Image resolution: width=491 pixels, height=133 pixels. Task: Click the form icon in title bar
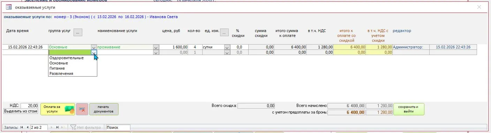(x=9, y=7)
